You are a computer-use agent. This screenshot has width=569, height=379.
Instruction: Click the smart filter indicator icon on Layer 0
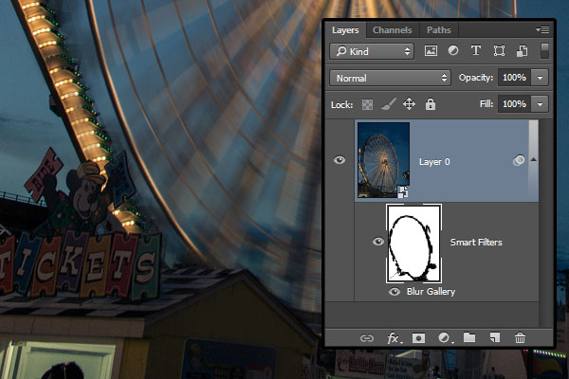tap(519, 160)
